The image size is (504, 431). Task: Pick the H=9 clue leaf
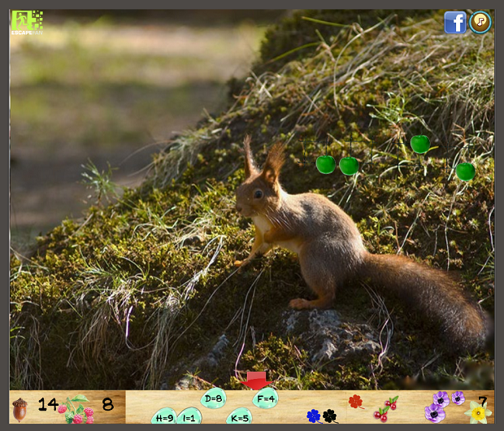pos(164,417)
